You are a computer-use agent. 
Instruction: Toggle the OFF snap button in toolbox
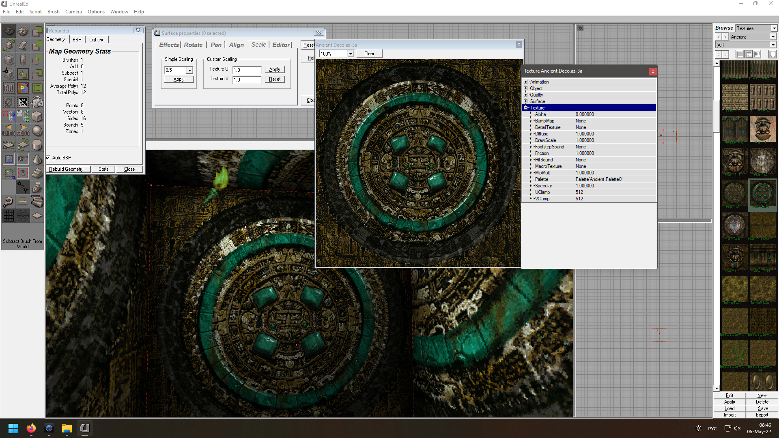[x=23, y=159]
